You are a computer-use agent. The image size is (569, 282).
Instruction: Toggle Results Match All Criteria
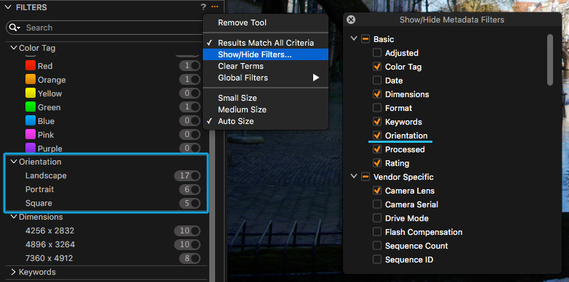point(266,43)
